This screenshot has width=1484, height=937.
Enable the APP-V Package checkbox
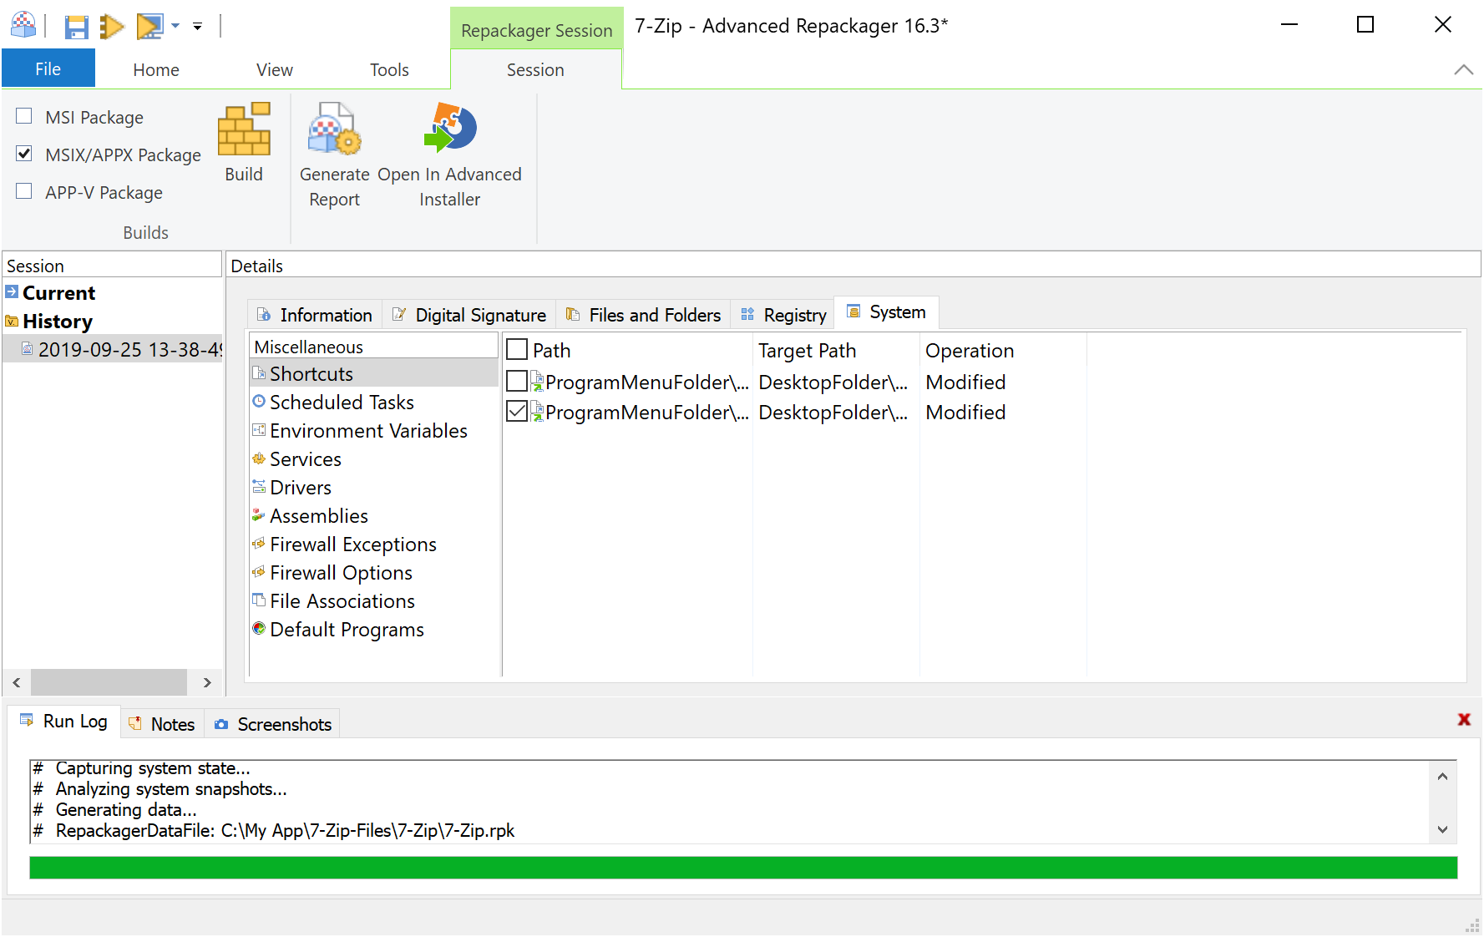point(24,191)
